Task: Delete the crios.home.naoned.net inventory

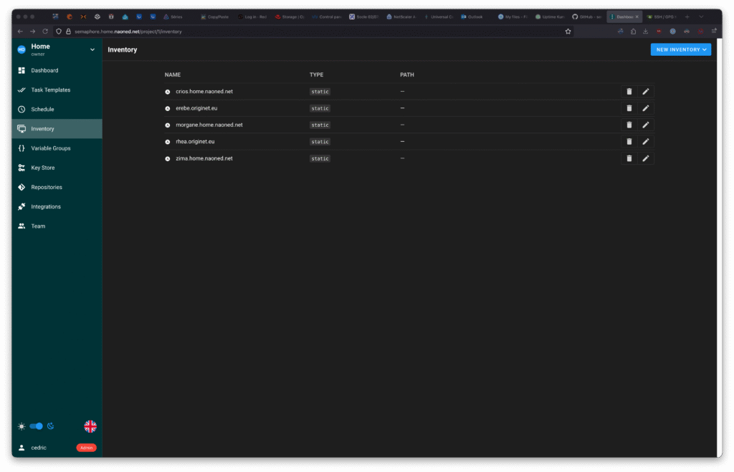Action: pyautogui.click(x=629, y=92)
